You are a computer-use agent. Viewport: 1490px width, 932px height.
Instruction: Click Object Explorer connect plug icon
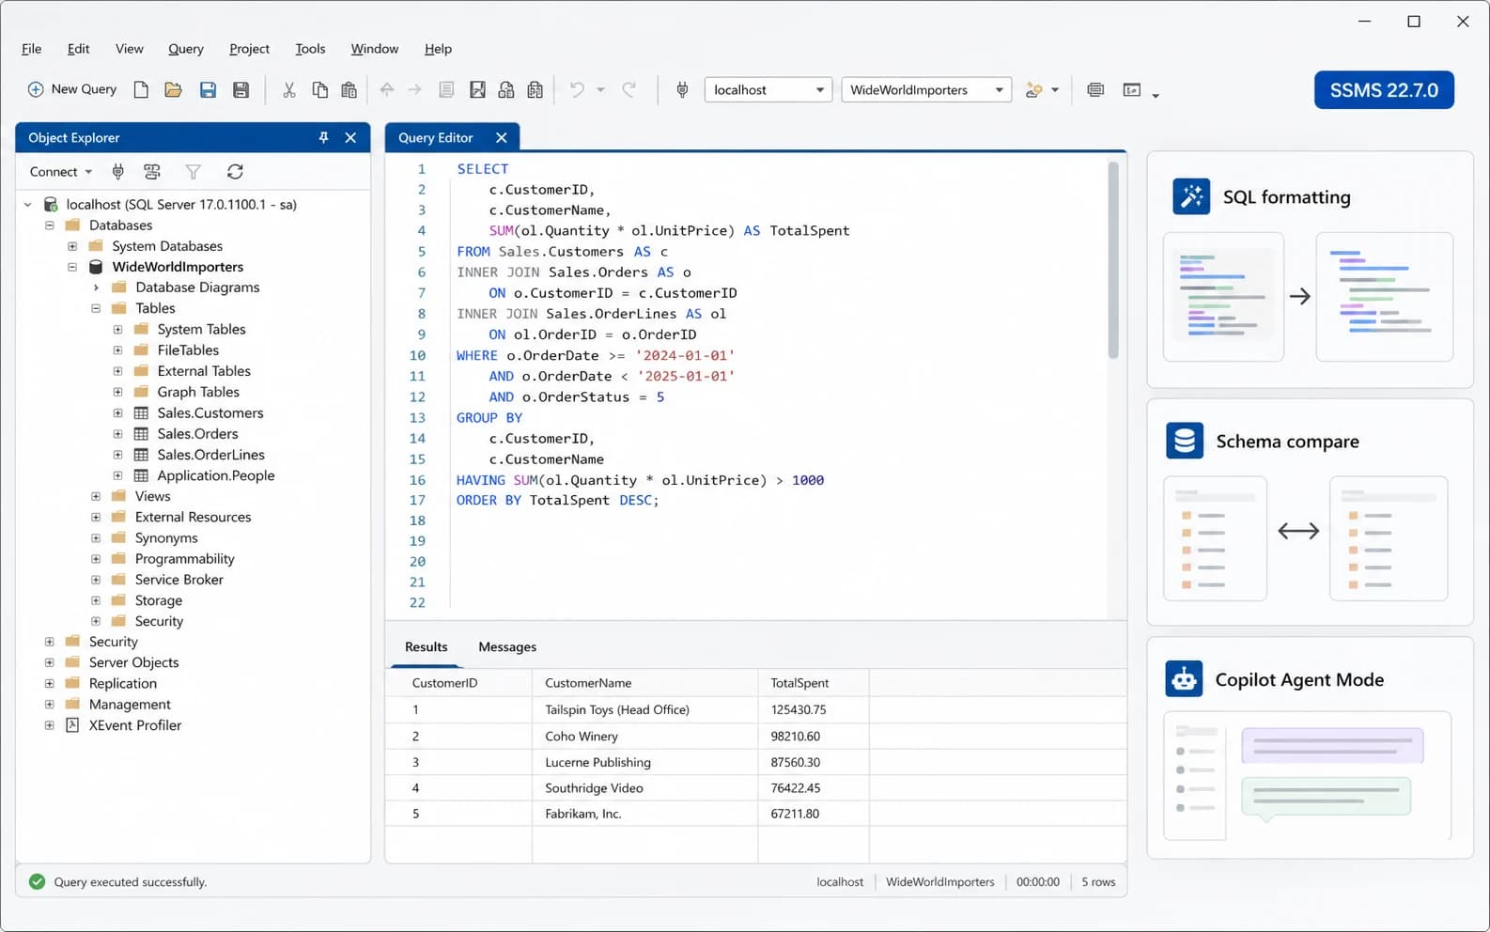[x=118, y=171]
